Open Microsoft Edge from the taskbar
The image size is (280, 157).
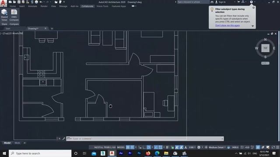157,153
